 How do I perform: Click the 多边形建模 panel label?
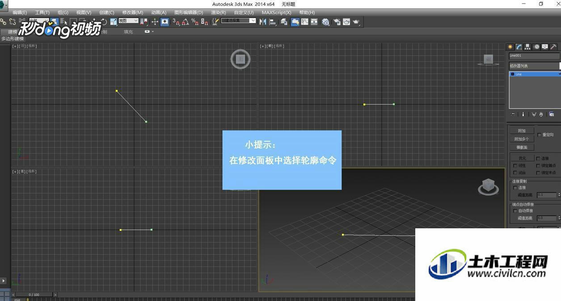(13, 39)
